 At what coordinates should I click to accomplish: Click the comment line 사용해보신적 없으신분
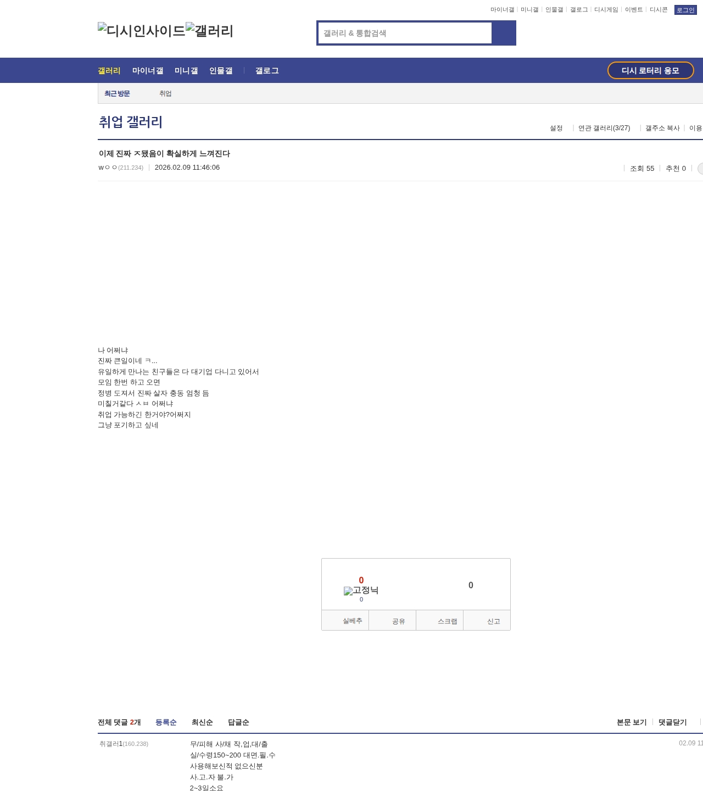[226, 766]
